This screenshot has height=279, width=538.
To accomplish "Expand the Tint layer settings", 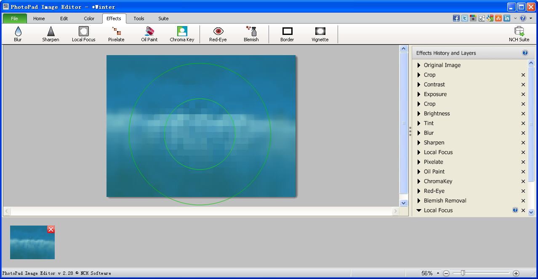I will click(419, 123).
